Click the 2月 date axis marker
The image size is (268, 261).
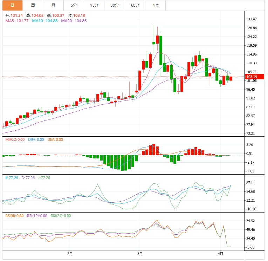coord(70,254)
